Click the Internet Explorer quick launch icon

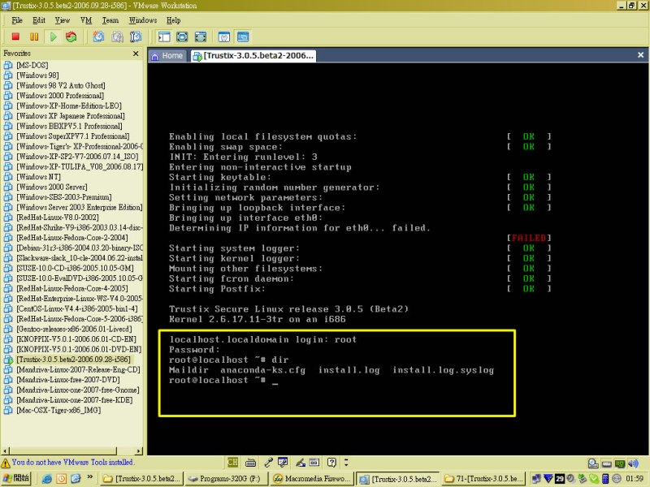point(47,479)
